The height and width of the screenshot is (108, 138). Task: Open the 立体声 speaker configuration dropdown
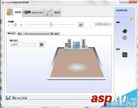[23, 45]
